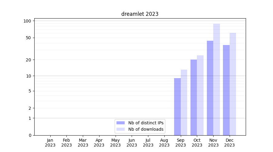Click the 'Dec 2023' x-axis label
The height and width of the screenshot is (152, 273).
tap(230, 143)
